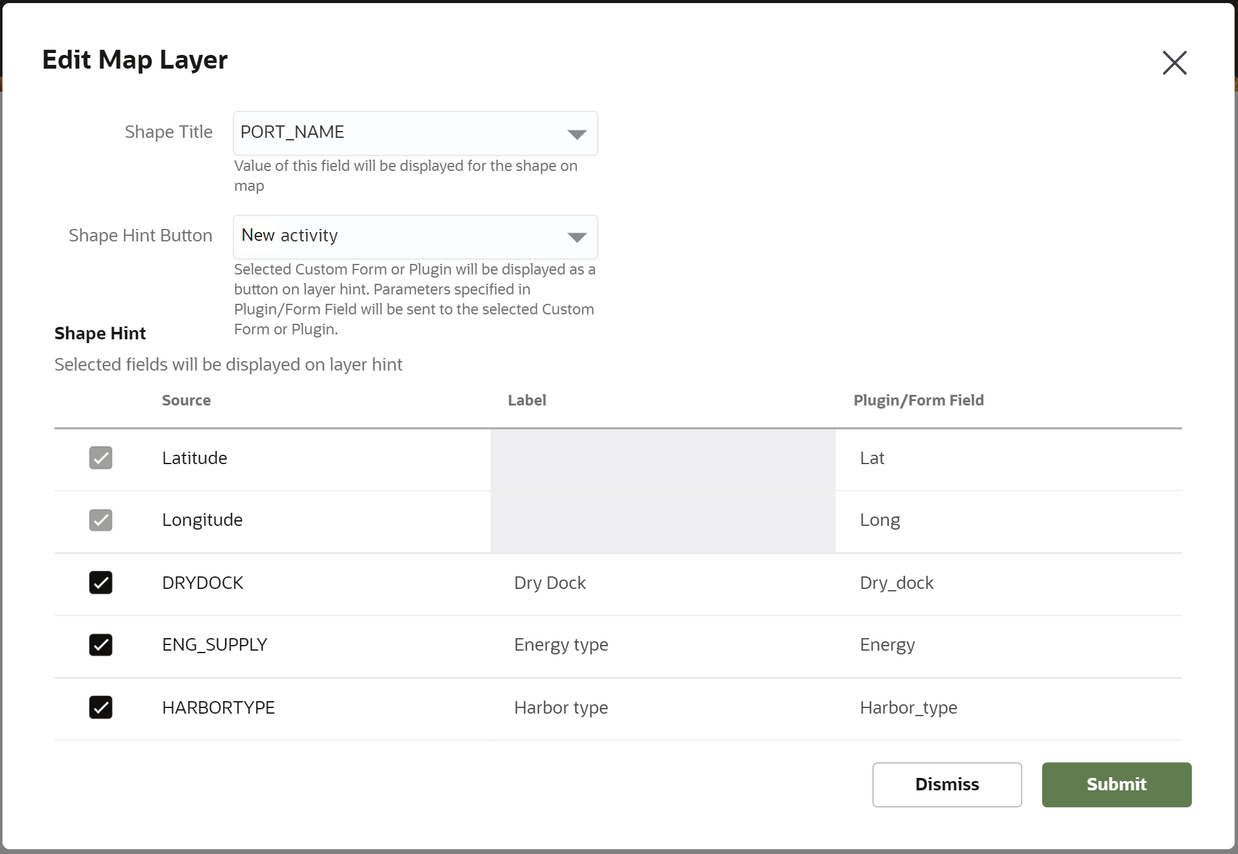Viewport: 1238px width, 854px height.
Task: Click the Source column header
Action: [x=186, y=400]
